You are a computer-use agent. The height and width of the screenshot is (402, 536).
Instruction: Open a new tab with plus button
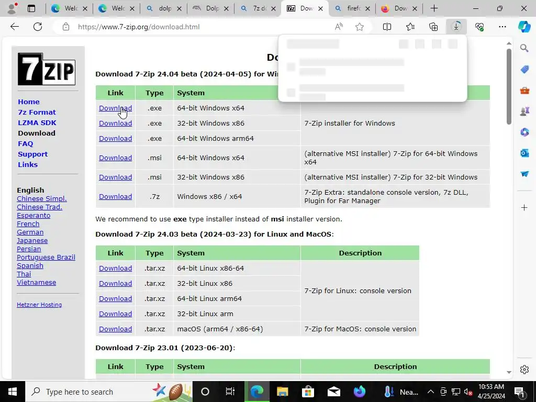434,8
